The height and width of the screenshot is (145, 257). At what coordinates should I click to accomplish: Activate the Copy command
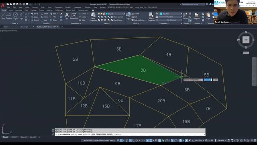(35, 17)
